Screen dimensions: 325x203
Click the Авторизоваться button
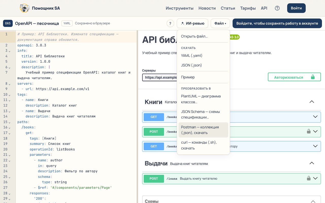click(x=294, y=77)
